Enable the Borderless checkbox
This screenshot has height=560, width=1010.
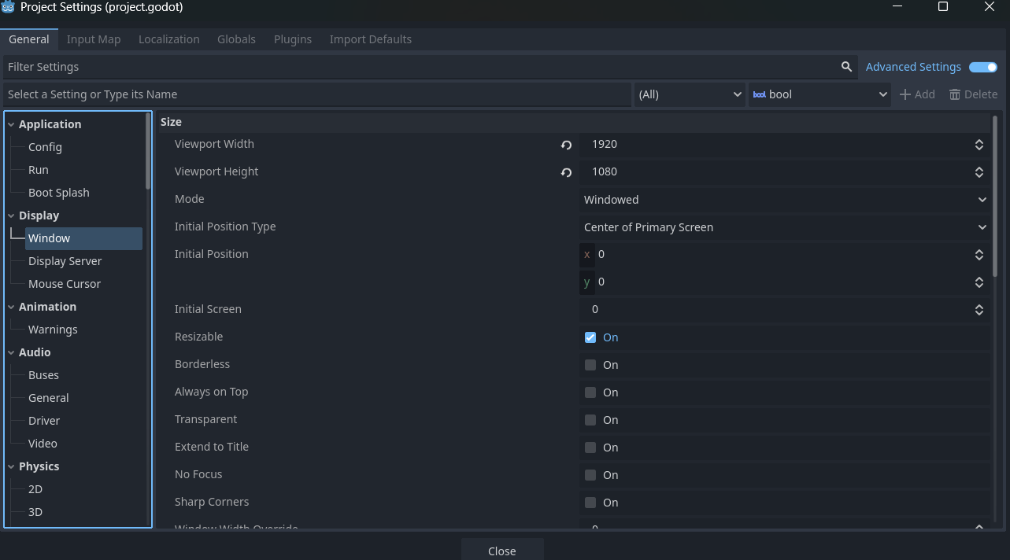590,365
